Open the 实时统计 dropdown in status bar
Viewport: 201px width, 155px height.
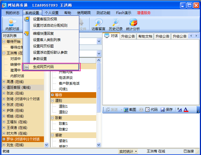(x=128, y=151)
